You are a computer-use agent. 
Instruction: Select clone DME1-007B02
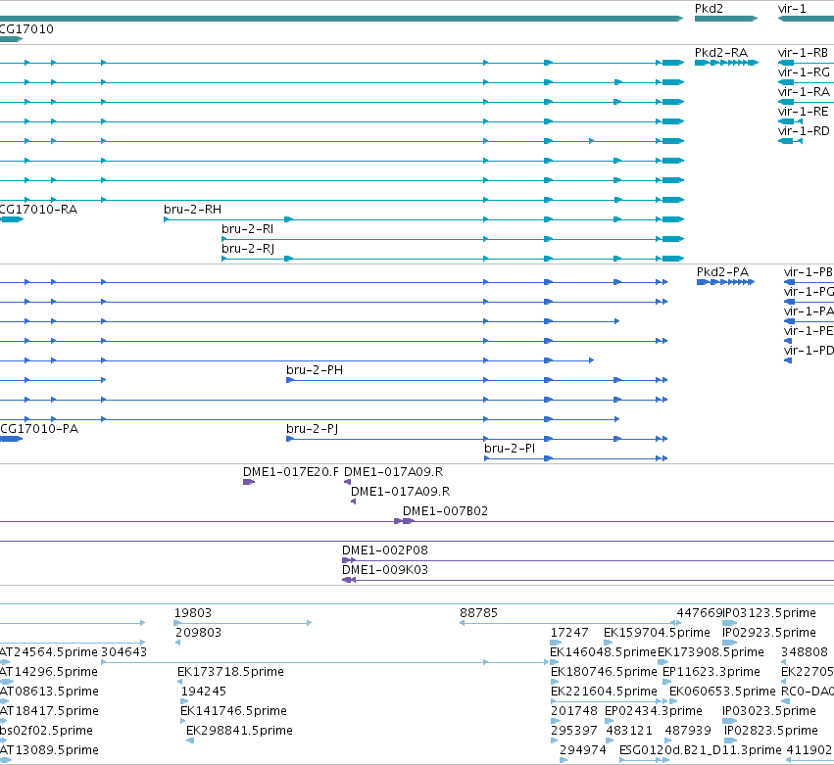point(445,512)
